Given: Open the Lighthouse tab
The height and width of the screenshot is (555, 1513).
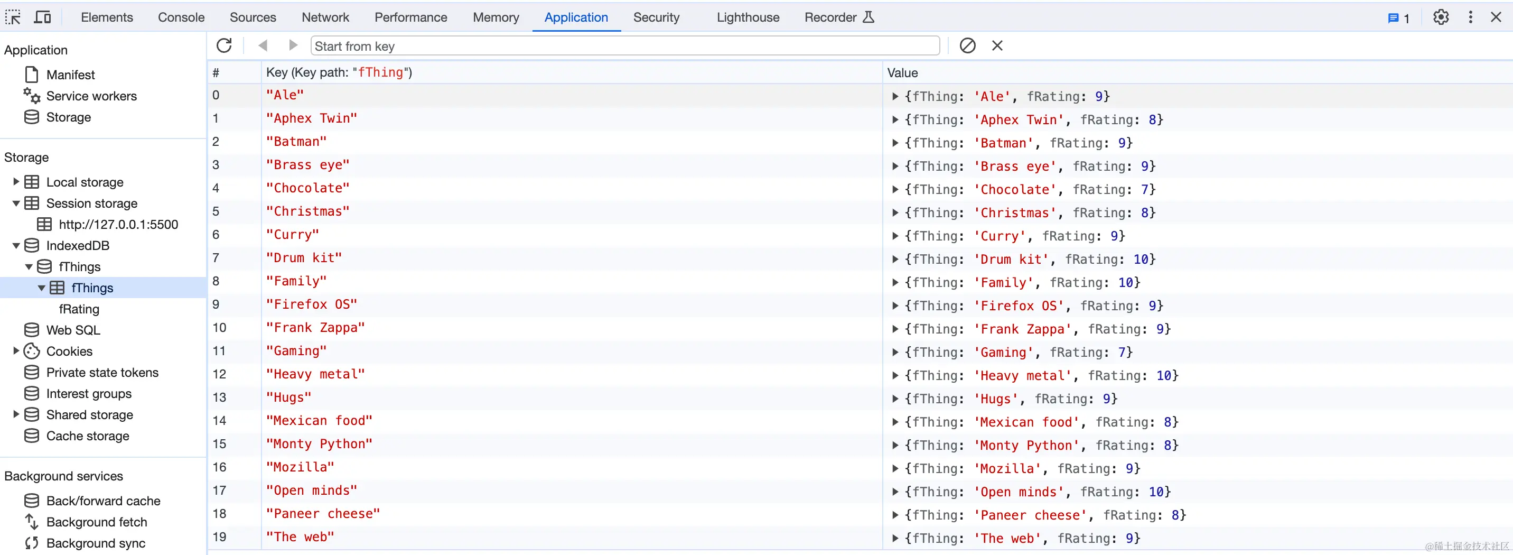Looking at the screenshot, I should pyautogui.click(x=748, y=17).
